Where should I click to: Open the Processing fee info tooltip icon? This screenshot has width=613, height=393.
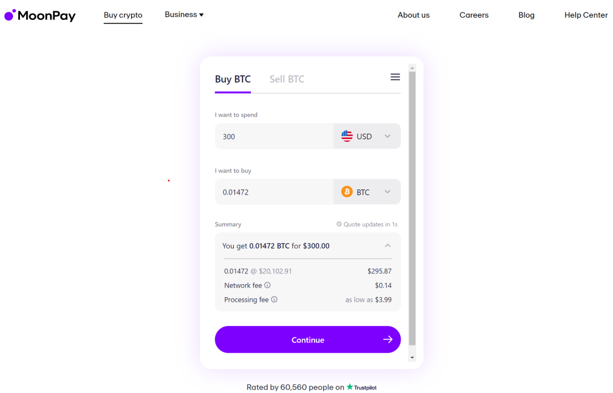pyautogui.click(x=274, y=299)
